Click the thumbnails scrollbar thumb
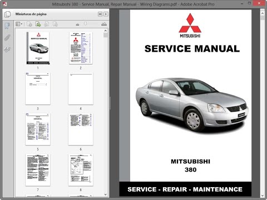This screenshot has height=200, width=267. point(106,35)
